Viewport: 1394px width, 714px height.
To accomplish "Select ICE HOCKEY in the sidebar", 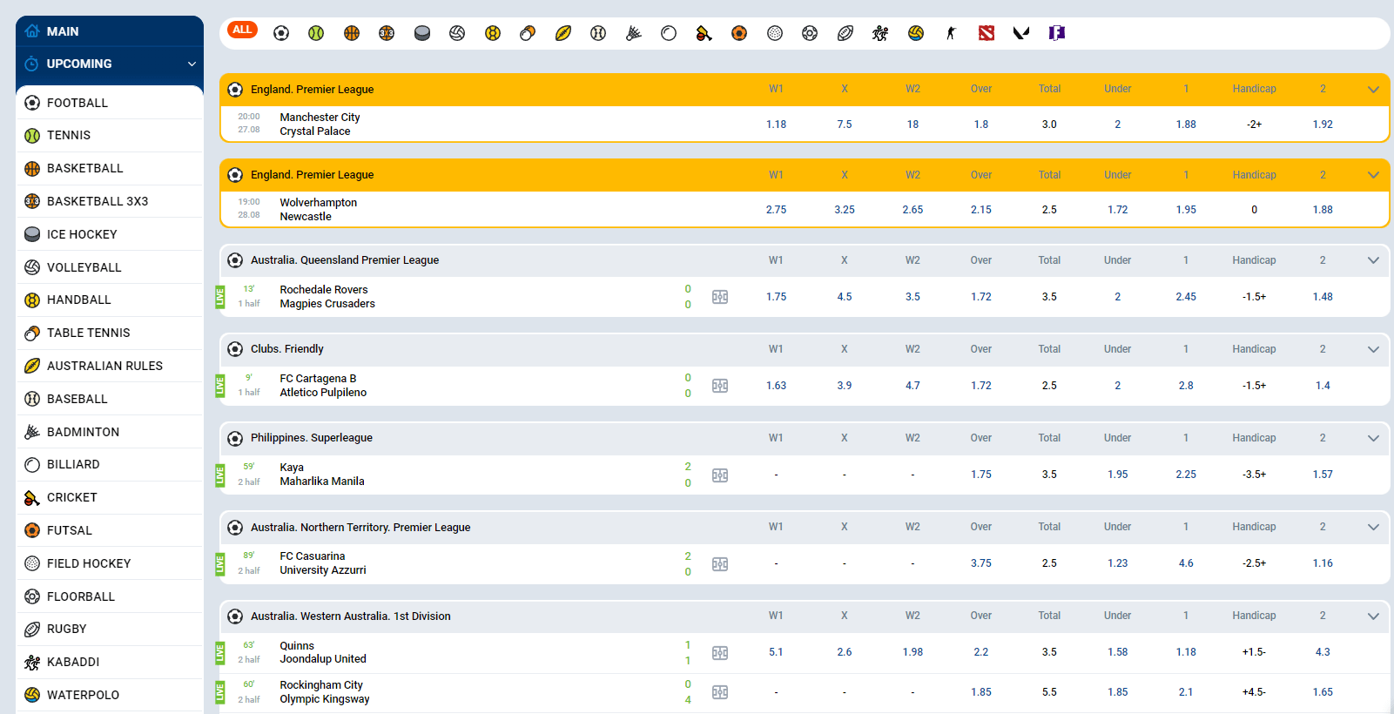I will coord(110,234).
